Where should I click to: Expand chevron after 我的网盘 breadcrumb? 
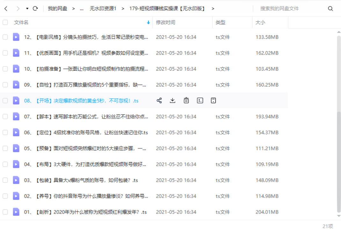pyautogui.click(x=74, y=9)
